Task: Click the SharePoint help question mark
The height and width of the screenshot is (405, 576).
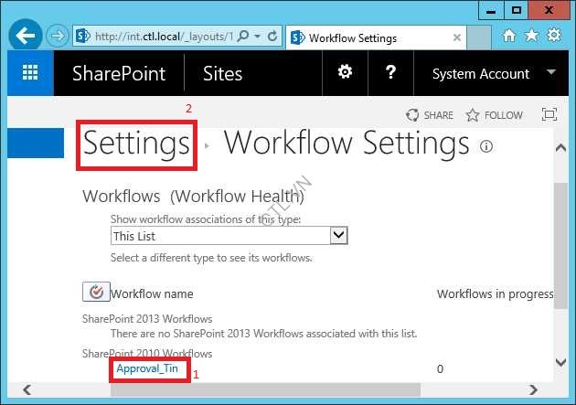Action: pos(390,73)
